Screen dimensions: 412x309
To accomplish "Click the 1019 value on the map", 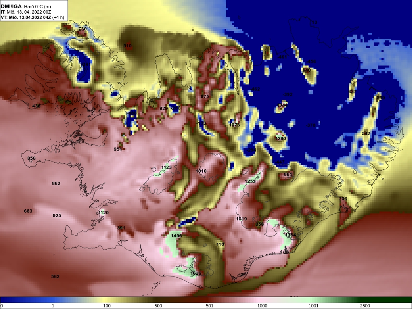I will tap(241, 219).
